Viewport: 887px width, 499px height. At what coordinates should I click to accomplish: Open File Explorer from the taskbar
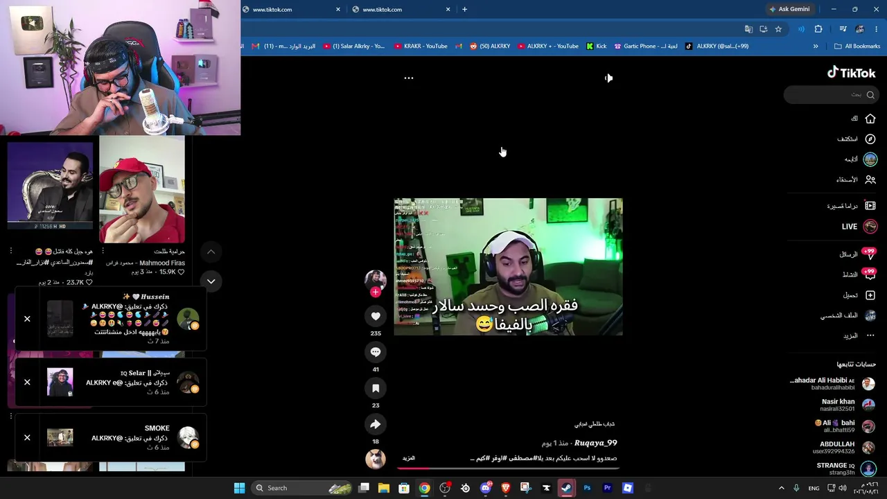[384, 488]
